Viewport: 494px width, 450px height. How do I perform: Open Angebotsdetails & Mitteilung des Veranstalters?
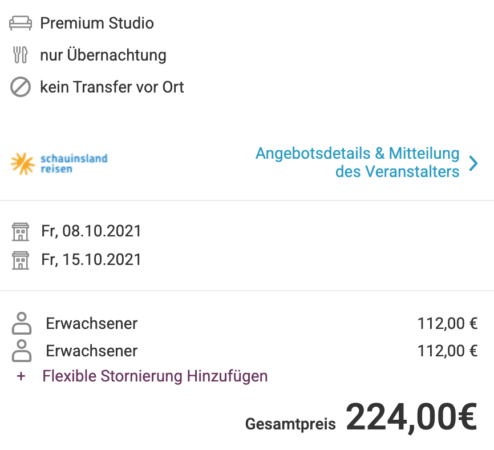point(358,163)
